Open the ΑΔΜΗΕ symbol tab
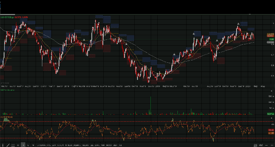 click(x=77, y=145)
